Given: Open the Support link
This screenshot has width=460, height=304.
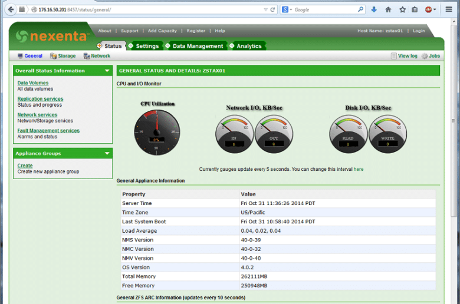Looking at the screenshot, I should [x=129, y=31].
